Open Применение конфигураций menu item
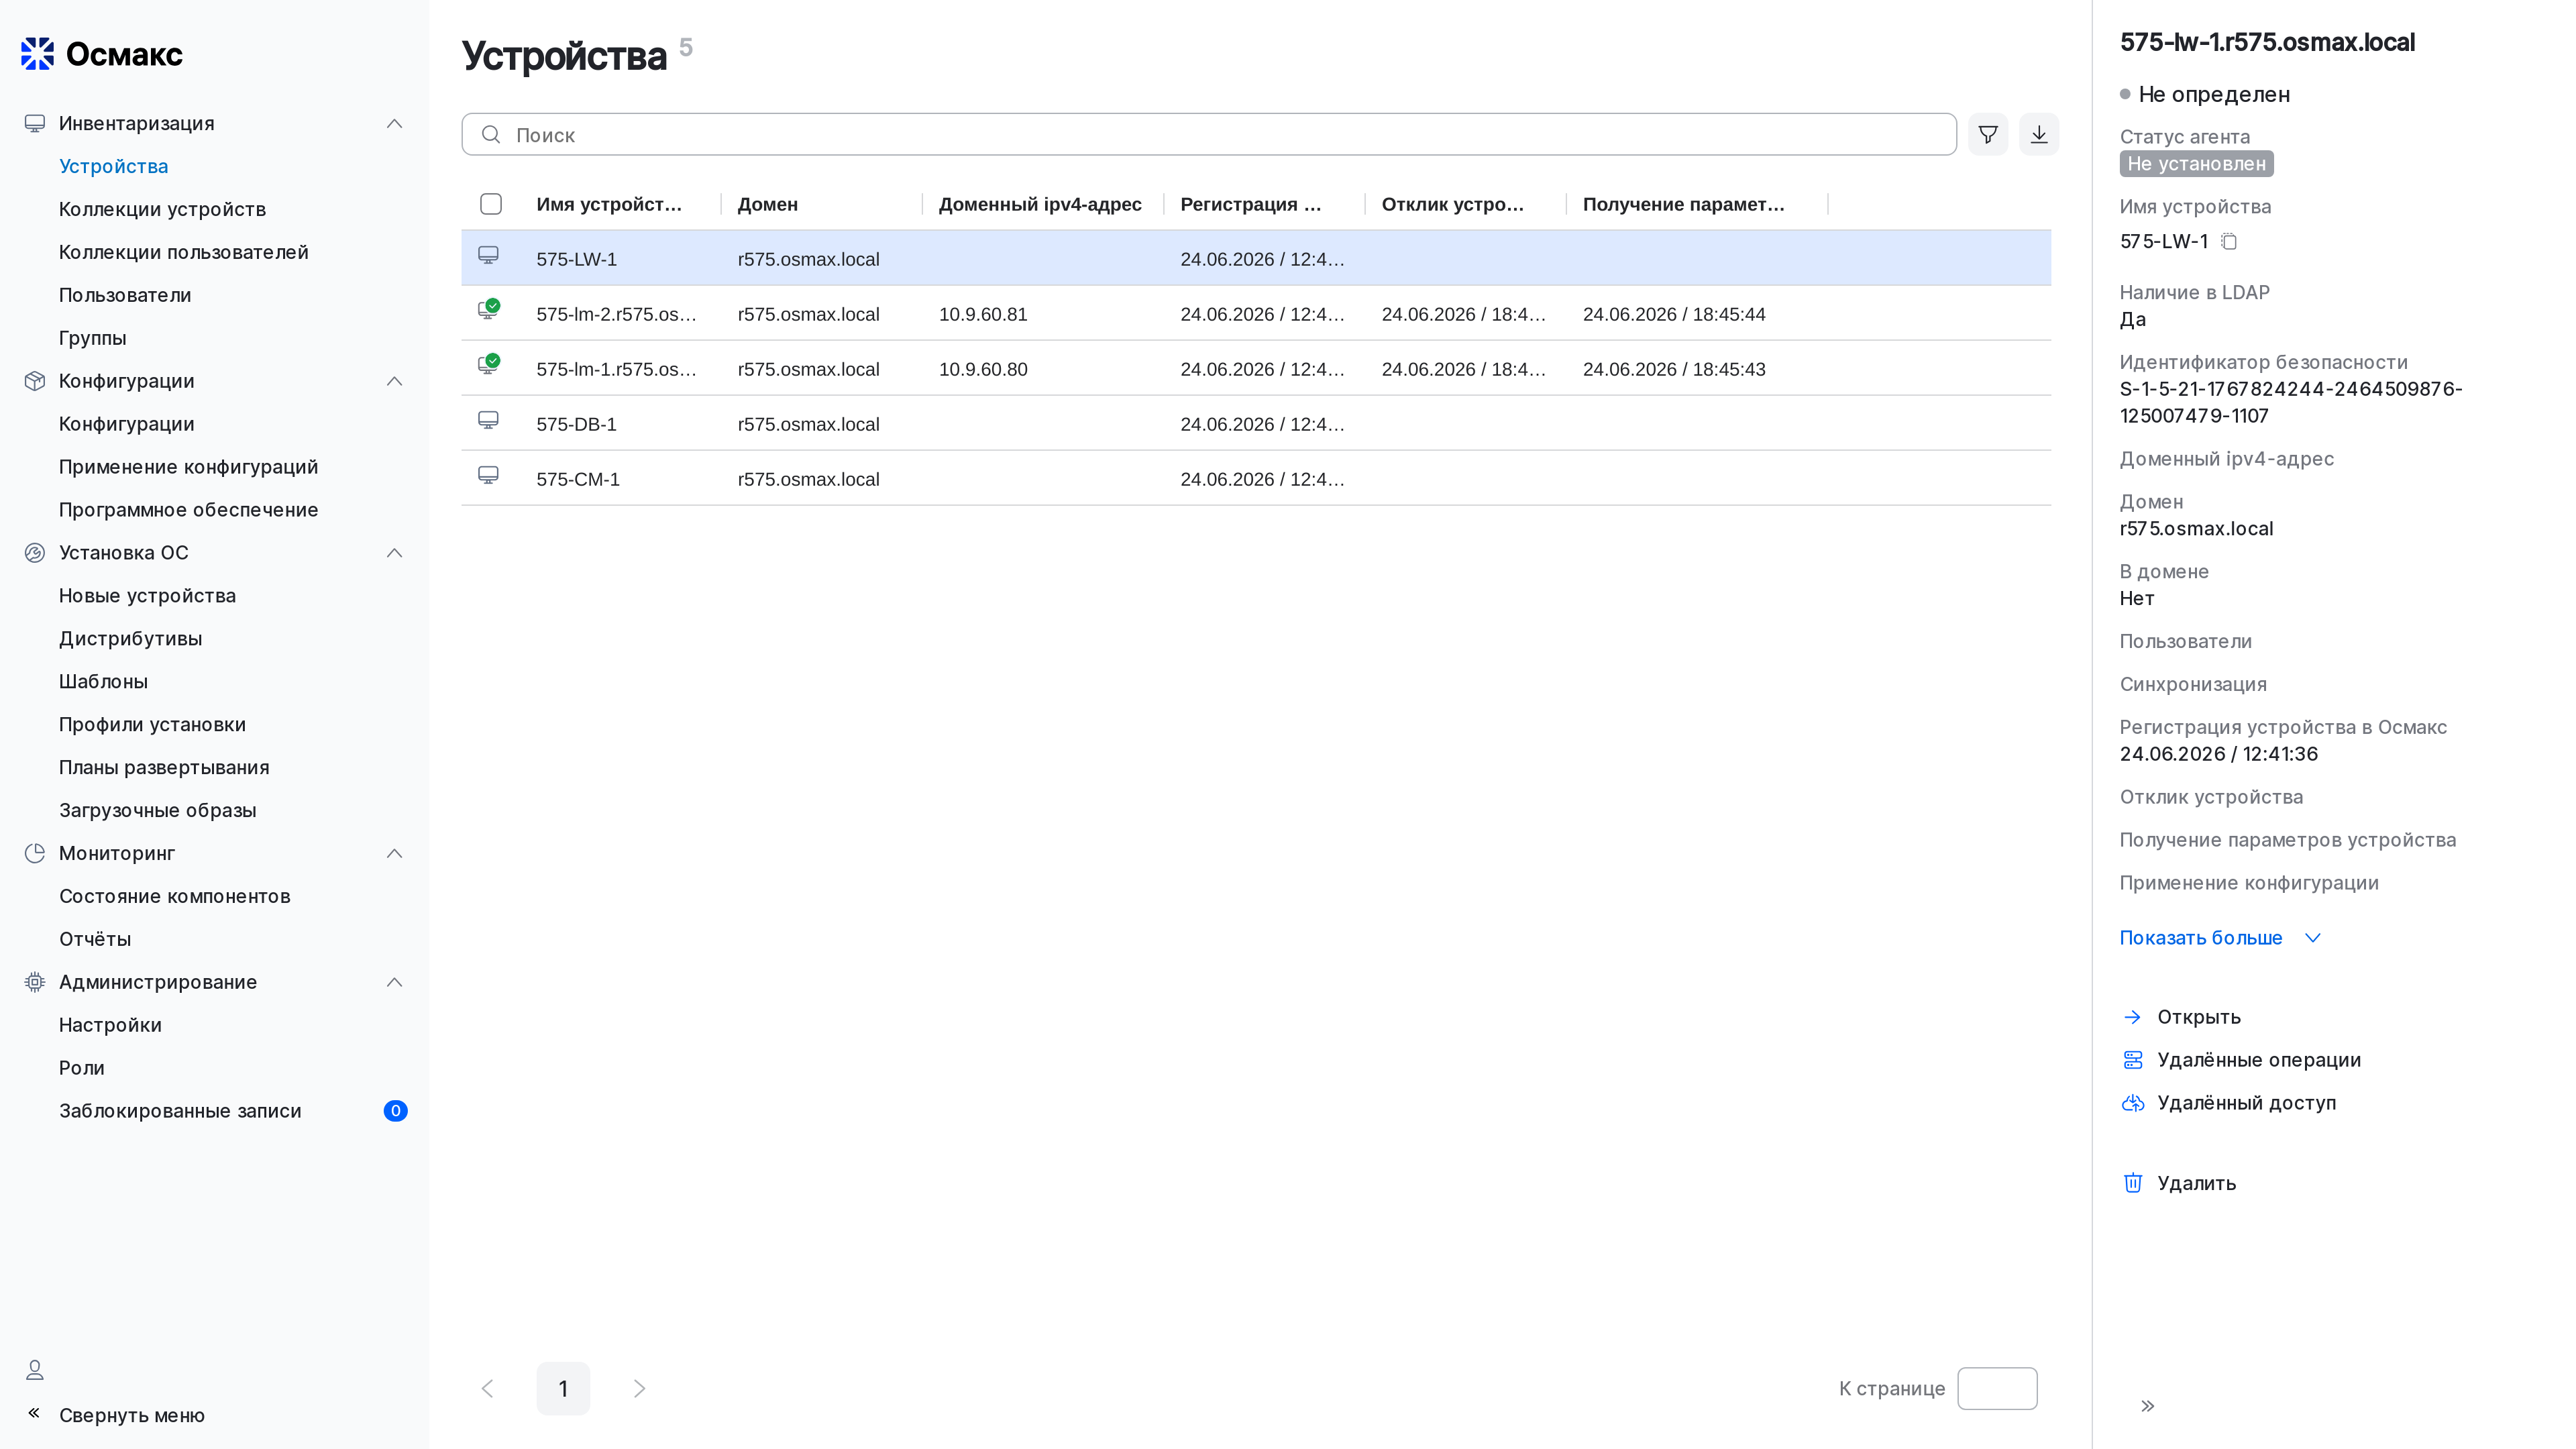The height and width of the screenshot is (1449, 2576). coord(188,467)
